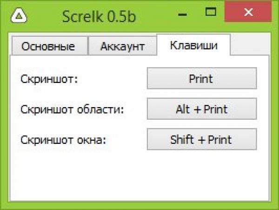Screen dimensions: 279x210
Task: Change the Скриншот hotkey set to Print
Action: 201,79
